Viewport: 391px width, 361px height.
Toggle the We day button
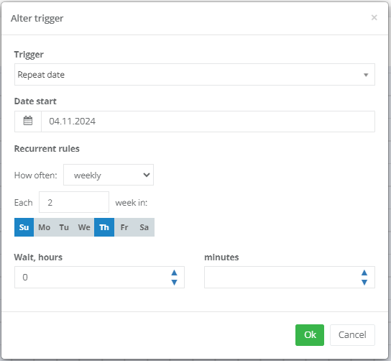(84, 227)
